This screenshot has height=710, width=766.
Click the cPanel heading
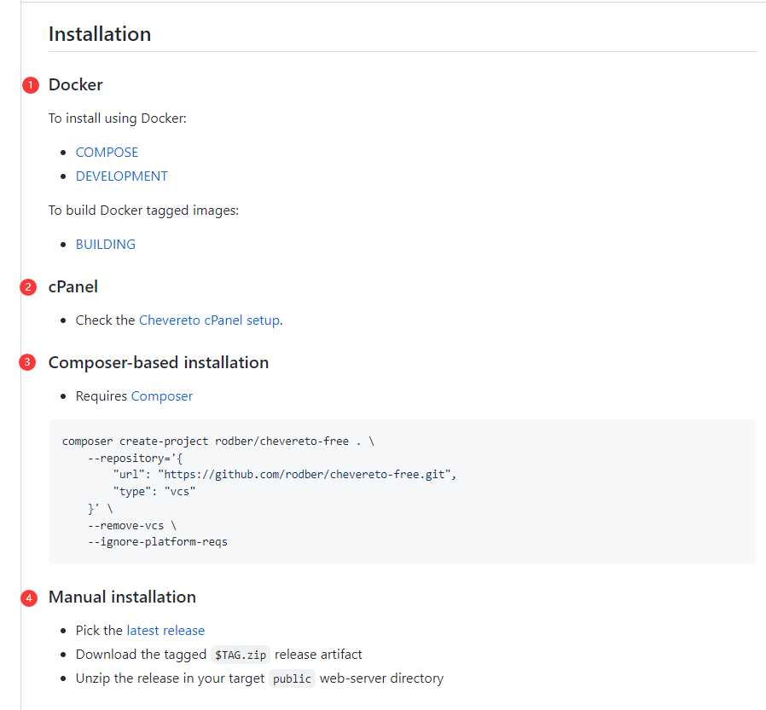[x=73, y=287]
